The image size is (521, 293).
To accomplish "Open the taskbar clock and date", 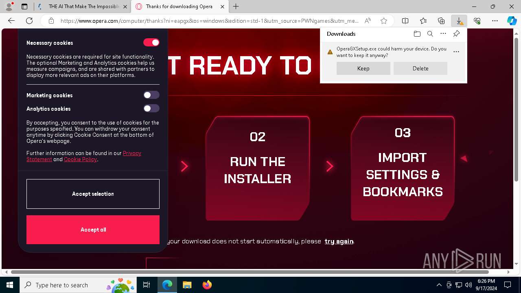I will pos(486,285).
